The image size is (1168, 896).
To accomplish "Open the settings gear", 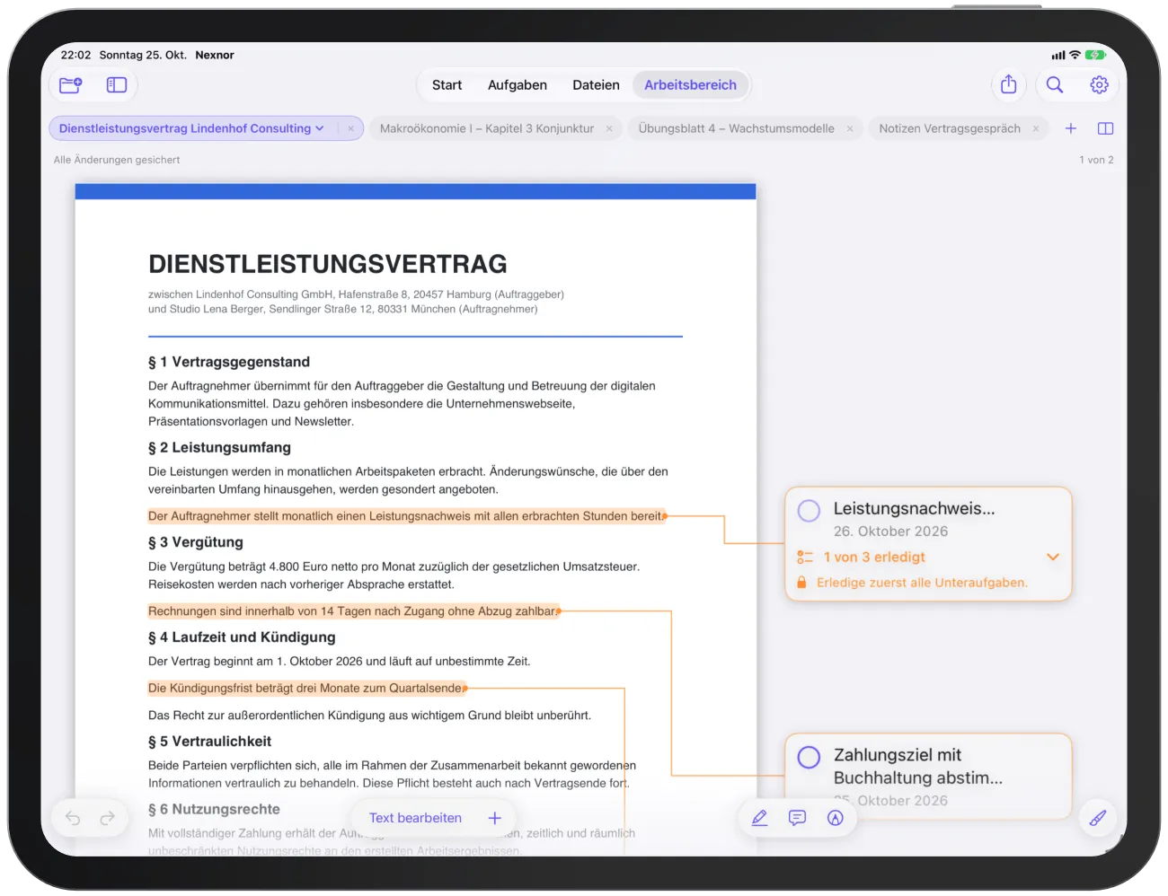I will (x=1099, y=84).
